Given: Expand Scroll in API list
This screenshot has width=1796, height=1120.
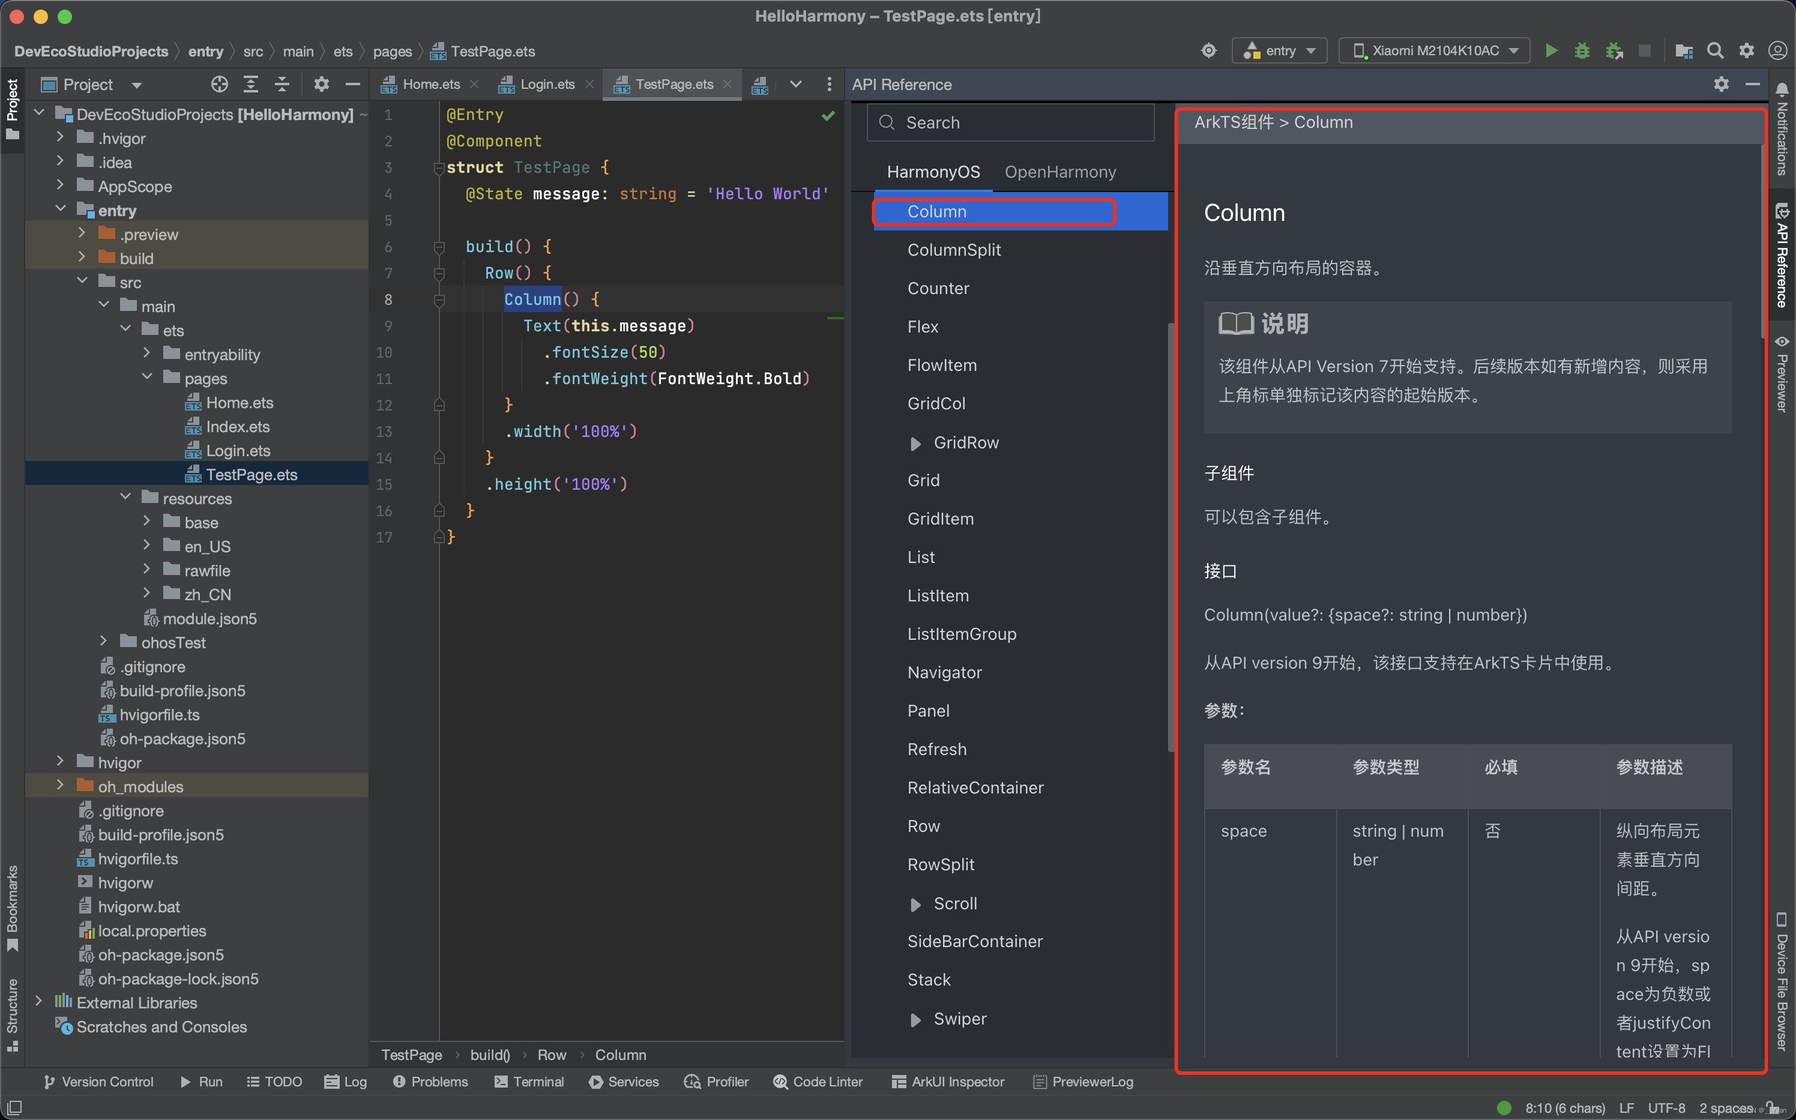Looking at the screenshot, I should [915, 904].
